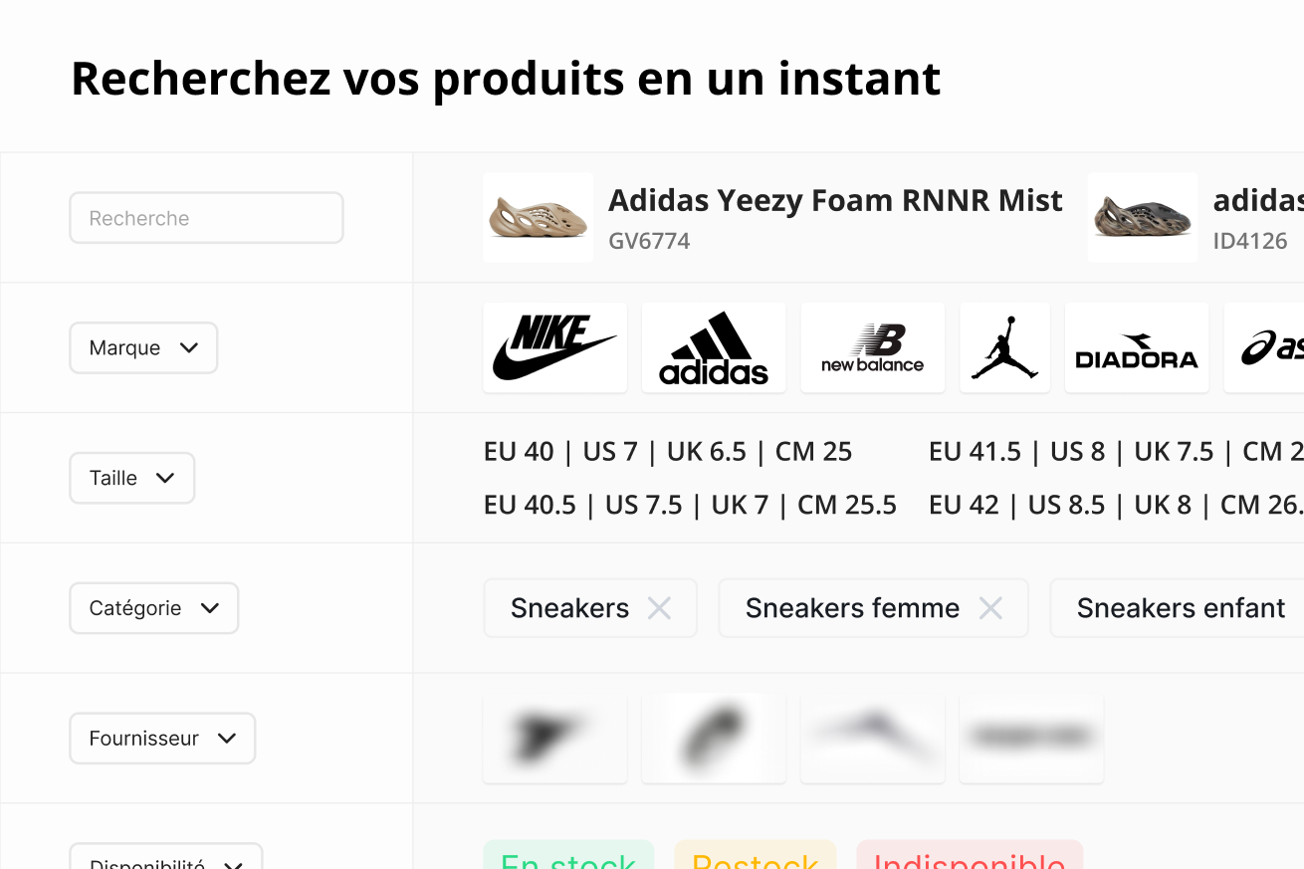Open the ID4126 shoe product thumbnail

click(x=1143, y=218)
